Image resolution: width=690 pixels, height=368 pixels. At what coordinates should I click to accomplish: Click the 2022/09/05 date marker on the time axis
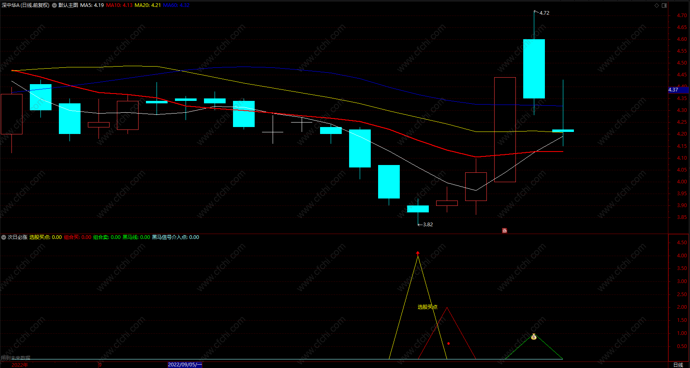(184, 365)
